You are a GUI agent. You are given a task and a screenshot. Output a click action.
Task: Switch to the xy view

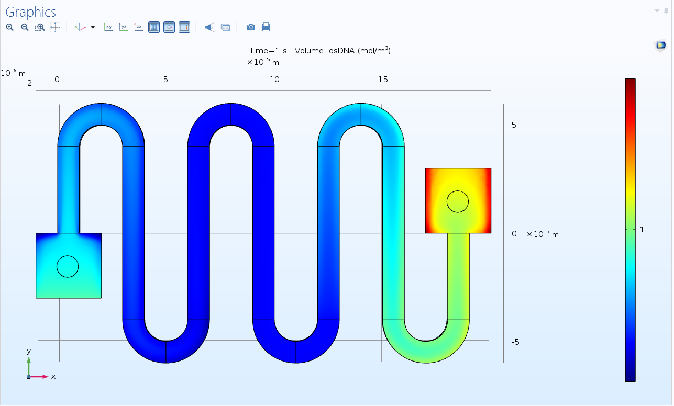point(108,27)
